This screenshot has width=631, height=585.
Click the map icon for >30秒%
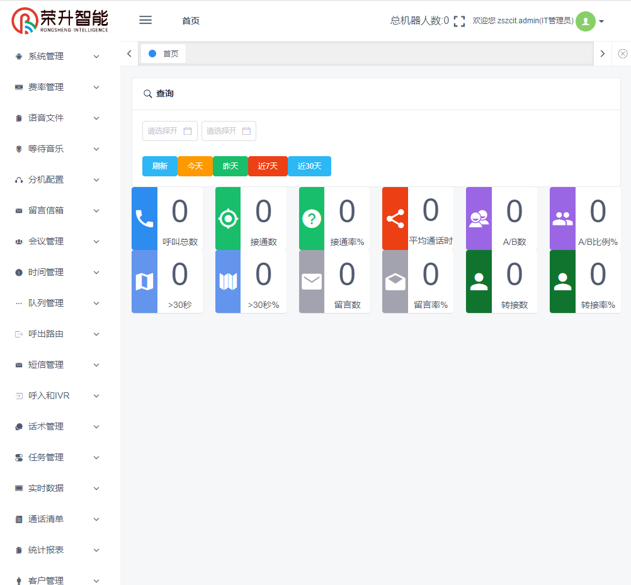click(x=228, y=281)
